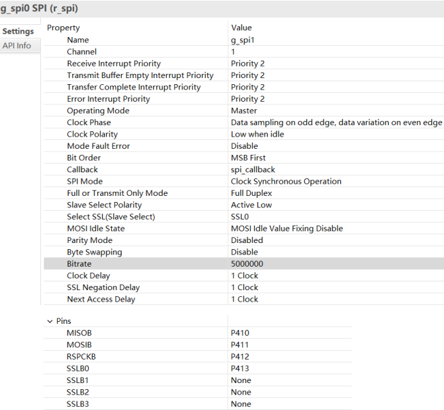The height and width of the screenshot is (410, 444).
Task: Click the SPI Mode property label
Action: tap(85, 181)
